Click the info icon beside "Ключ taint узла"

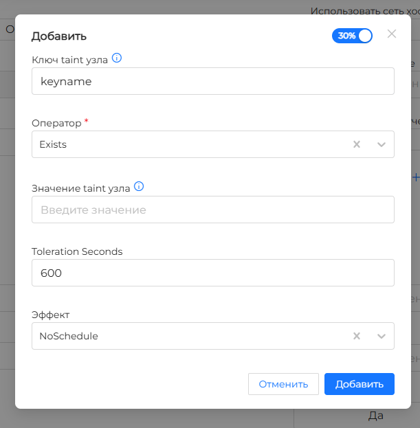point(117,58)
